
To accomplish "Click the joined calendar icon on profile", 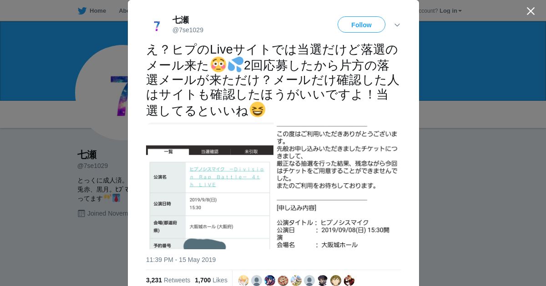I will pos(81,213).
